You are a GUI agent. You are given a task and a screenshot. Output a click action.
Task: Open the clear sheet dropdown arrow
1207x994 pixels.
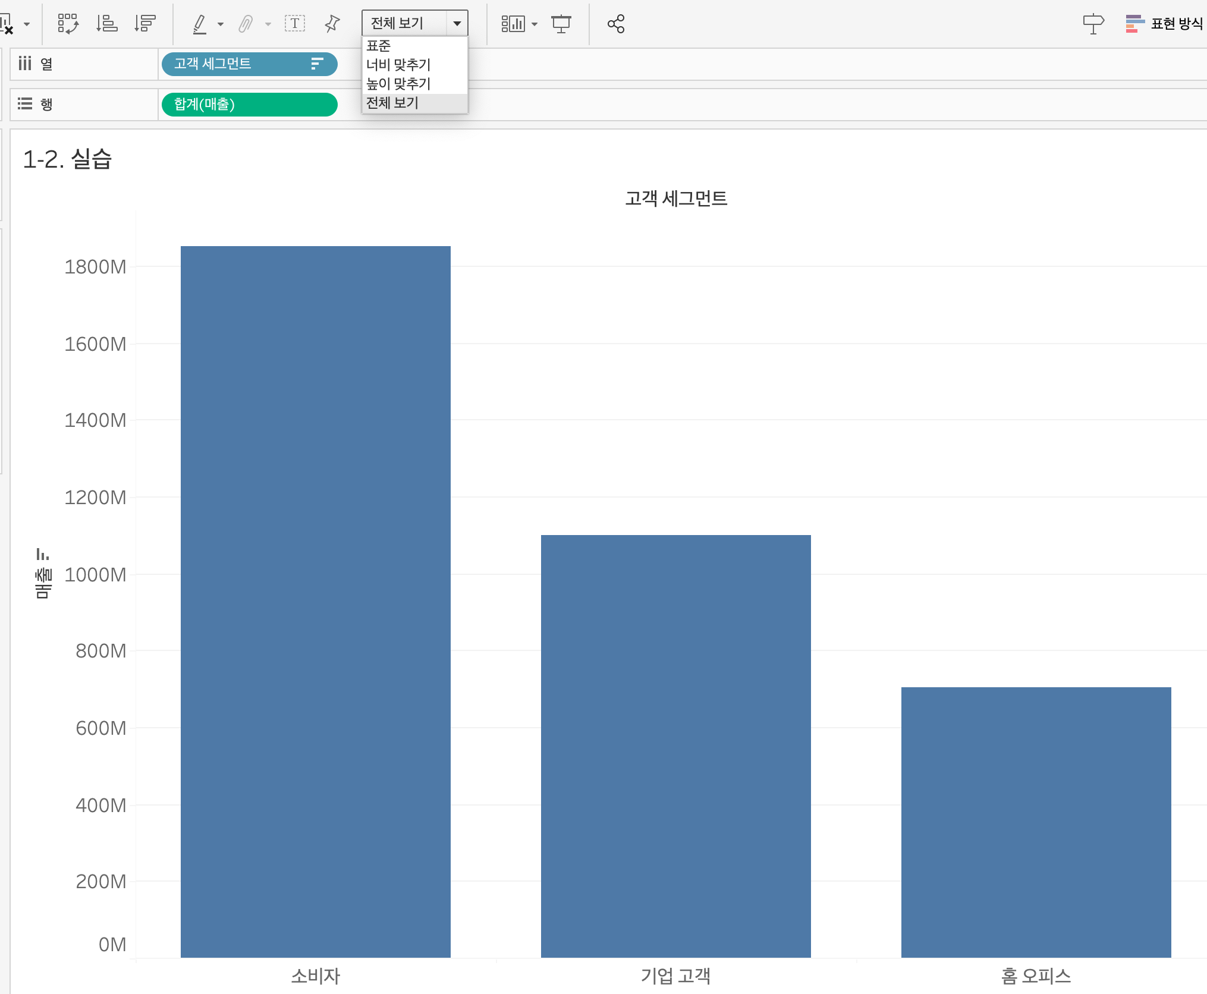coord(27,24)
